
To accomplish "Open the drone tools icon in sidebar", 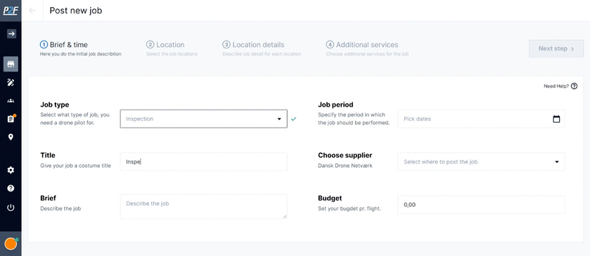I will 11,83.
